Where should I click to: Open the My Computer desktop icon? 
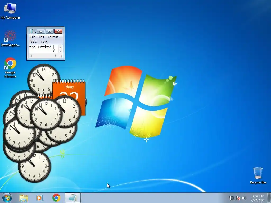click(10, 11)
